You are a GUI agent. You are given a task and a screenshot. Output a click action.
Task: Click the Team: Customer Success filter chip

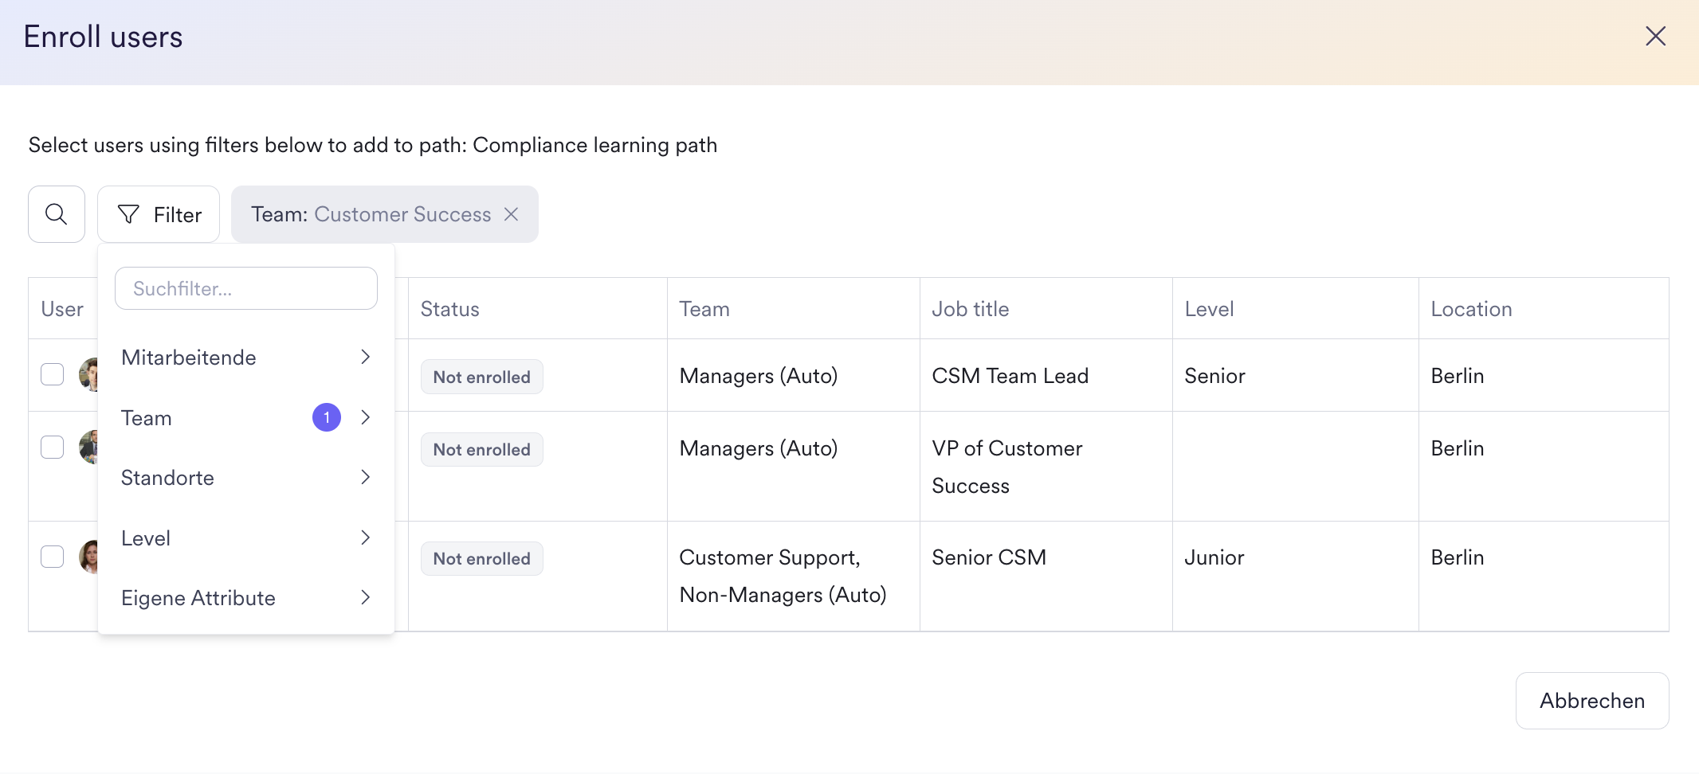[x=371, y=214]
